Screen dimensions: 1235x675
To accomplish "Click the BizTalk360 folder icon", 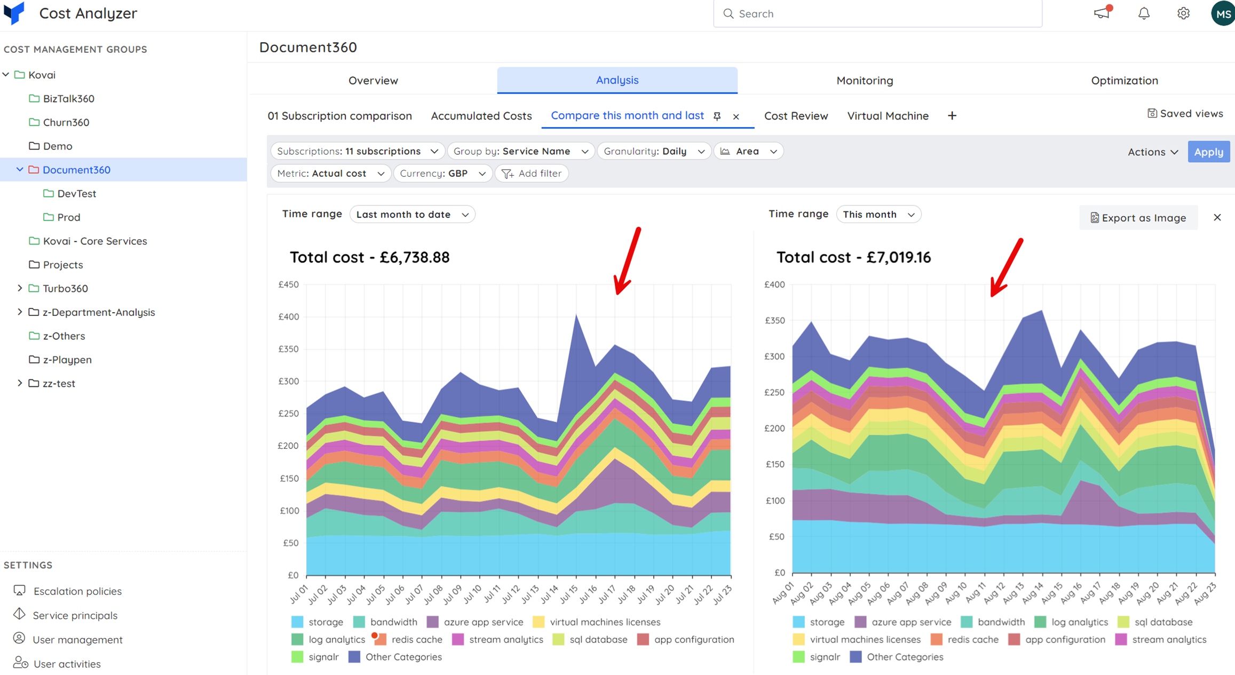I will pyautogui.click(x=34, y=98).
